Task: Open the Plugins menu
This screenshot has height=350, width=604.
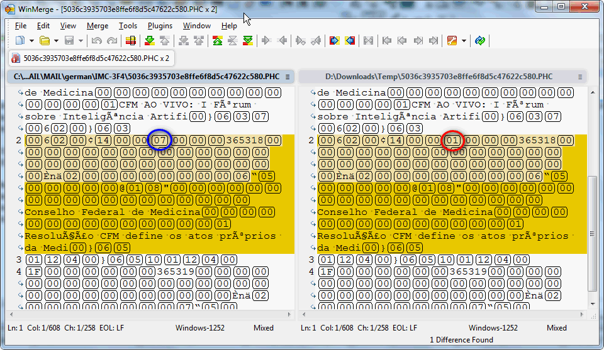Action: [160, 26]
